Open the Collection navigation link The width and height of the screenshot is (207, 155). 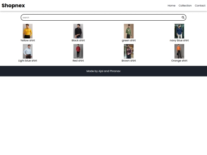[x=185, y=5]
